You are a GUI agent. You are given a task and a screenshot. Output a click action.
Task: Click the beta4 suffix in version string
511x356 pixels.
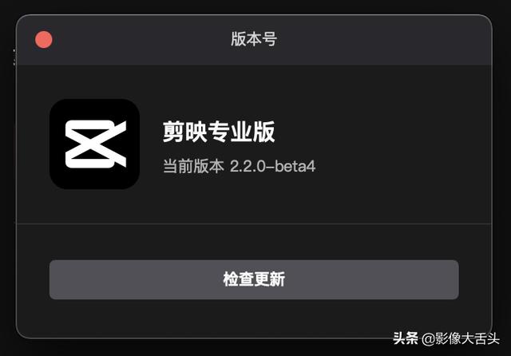(x=295, y=166)
